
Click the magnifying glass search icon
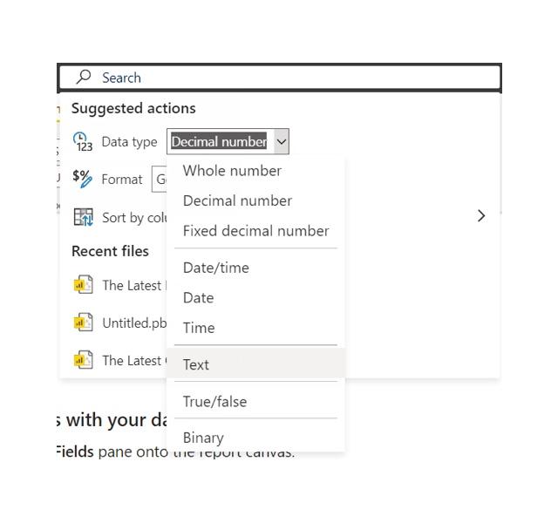(84, 77)
